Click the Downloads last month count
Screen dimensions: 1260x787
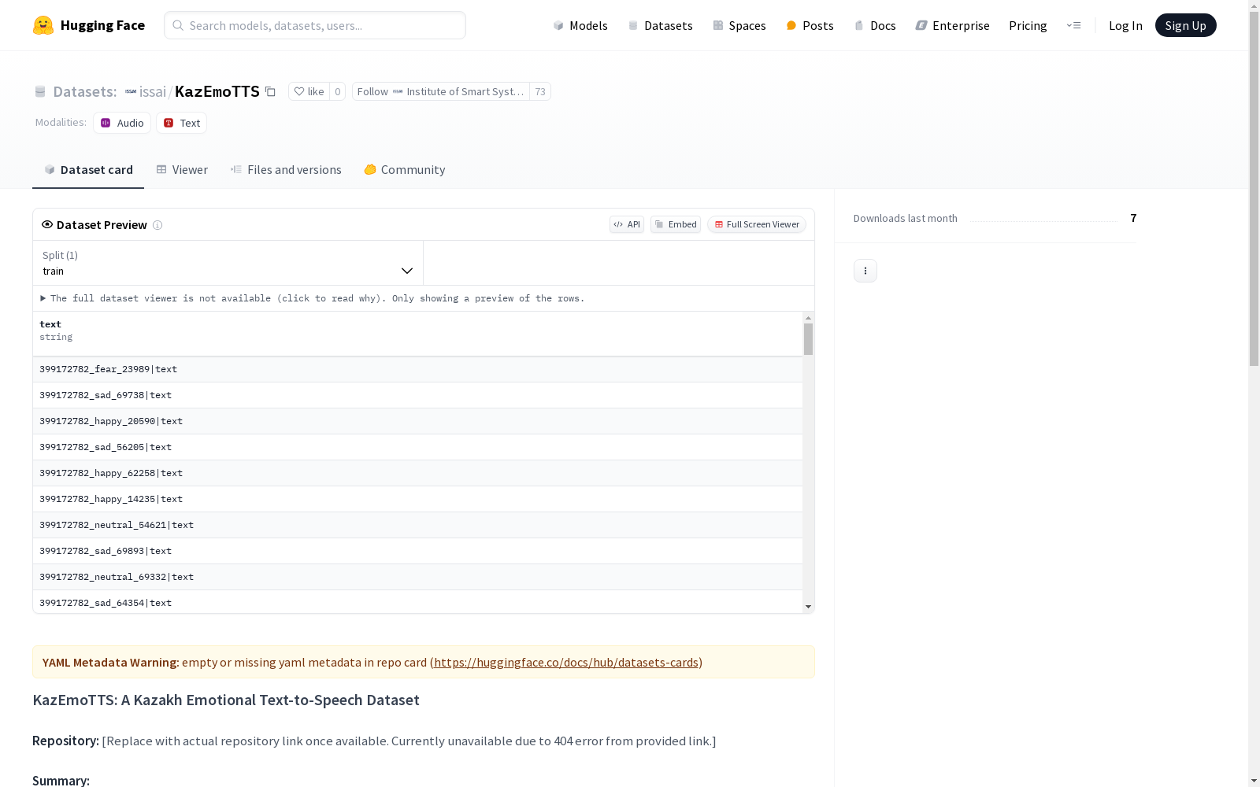coord(1133,218)
